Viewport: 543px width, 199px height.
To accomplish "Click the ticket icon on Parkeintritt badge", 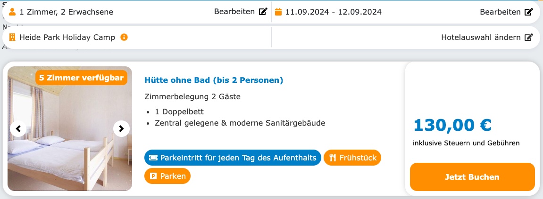I will pyautogui.click(x=153, y=158).
